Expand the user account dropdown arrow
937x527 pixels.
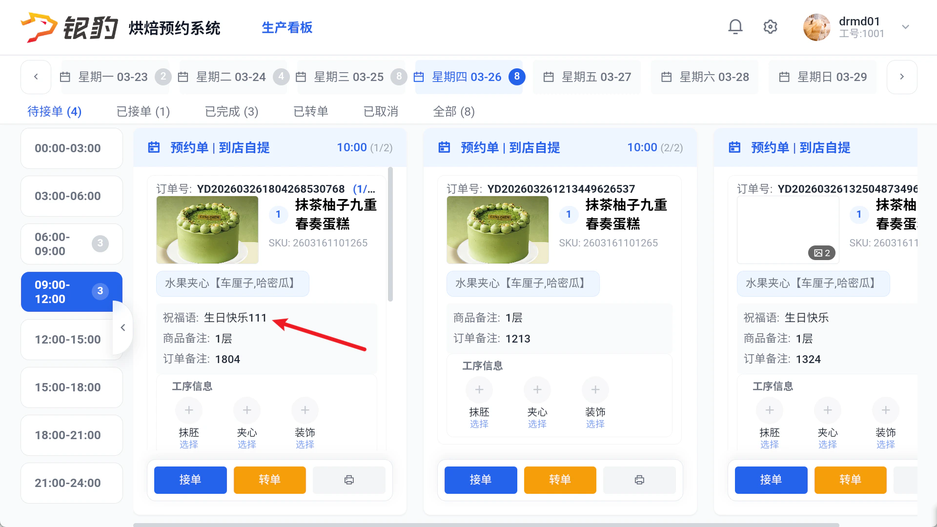click(905, 27)
